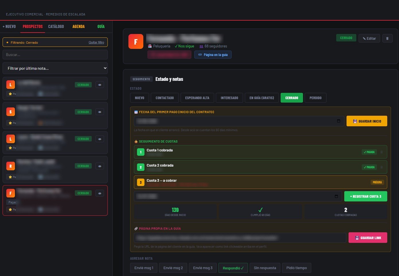
Task: Set the status to Nuevo in the Estado row
Action: 140,98
